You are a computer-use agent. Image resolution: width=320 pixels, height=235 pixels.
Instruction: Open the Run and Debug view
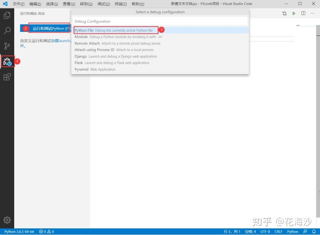[8, 62]
